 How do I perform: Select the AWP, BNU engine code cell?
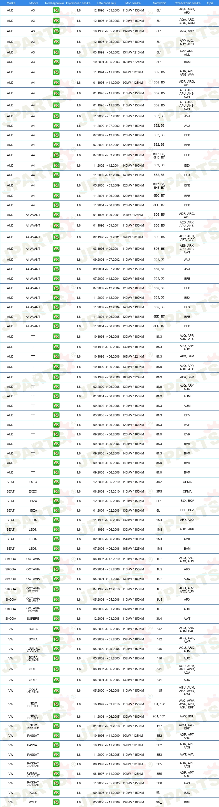[x=187, y=716]
